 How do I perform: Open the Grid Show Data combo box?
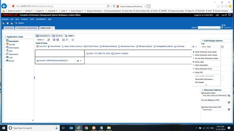point(222,47)
